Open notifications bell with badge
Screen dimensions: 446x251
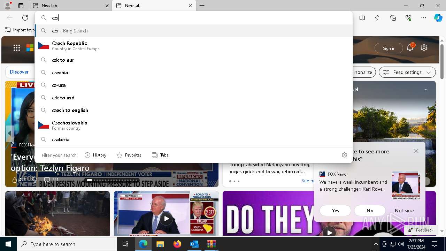pos(410,48)
